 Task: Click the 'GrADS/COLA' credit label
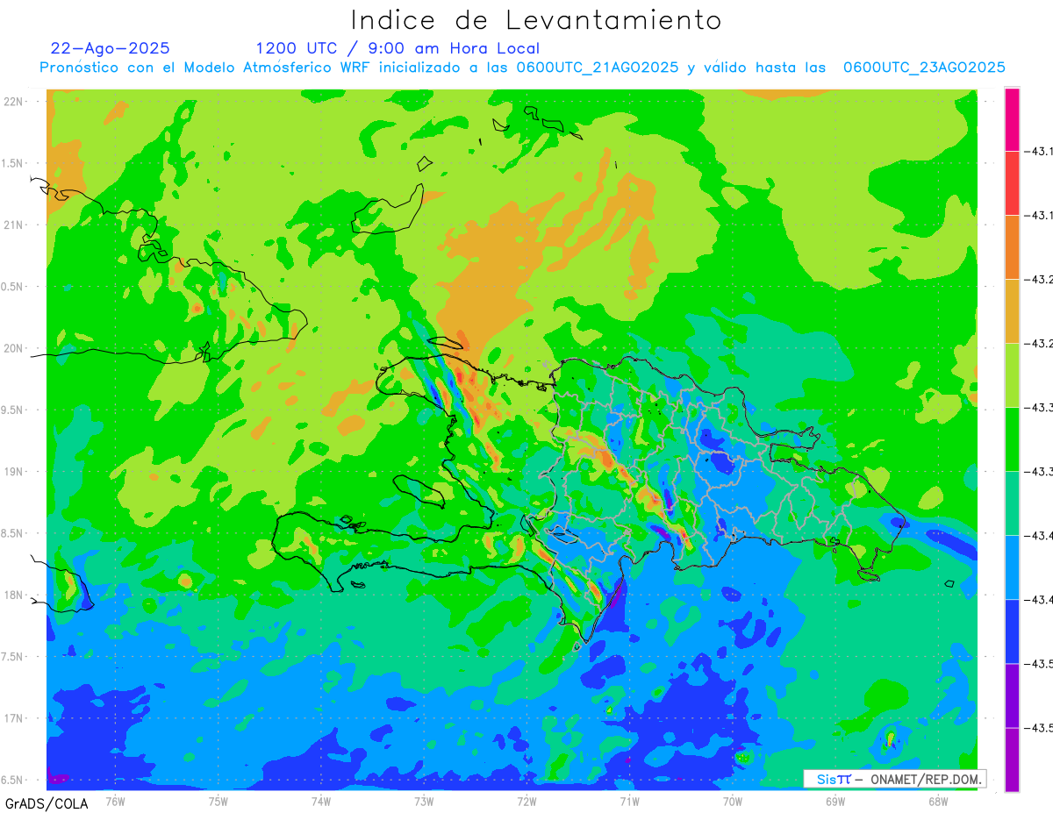47,803
